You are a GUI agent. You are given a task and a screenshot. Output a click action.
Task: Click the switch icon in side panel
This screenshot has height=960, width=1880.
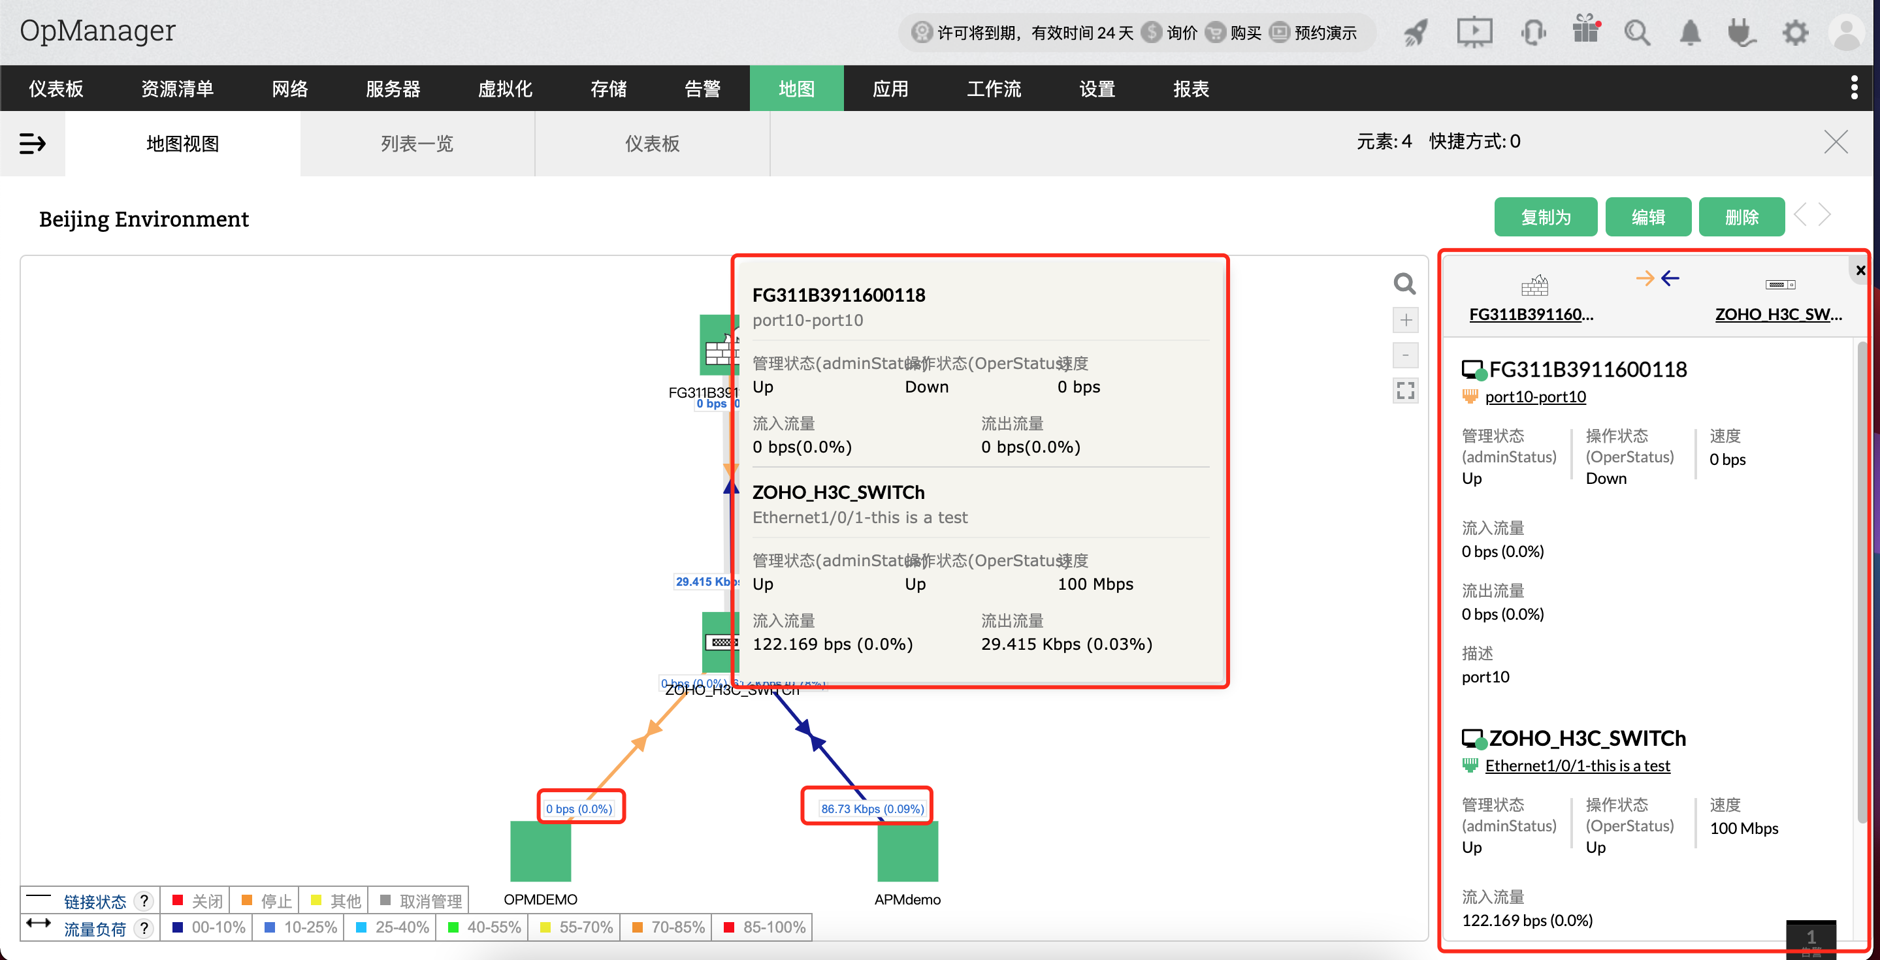pyautogui.click(x=1780, y=285)
